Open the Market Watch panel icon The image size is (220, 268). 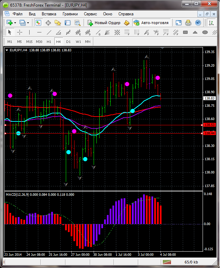38,23
